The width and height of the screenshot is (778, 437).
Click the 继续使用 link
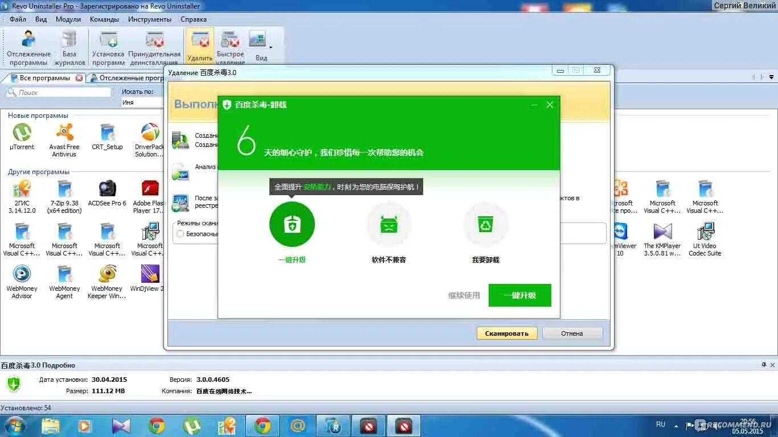click(464, 295)
